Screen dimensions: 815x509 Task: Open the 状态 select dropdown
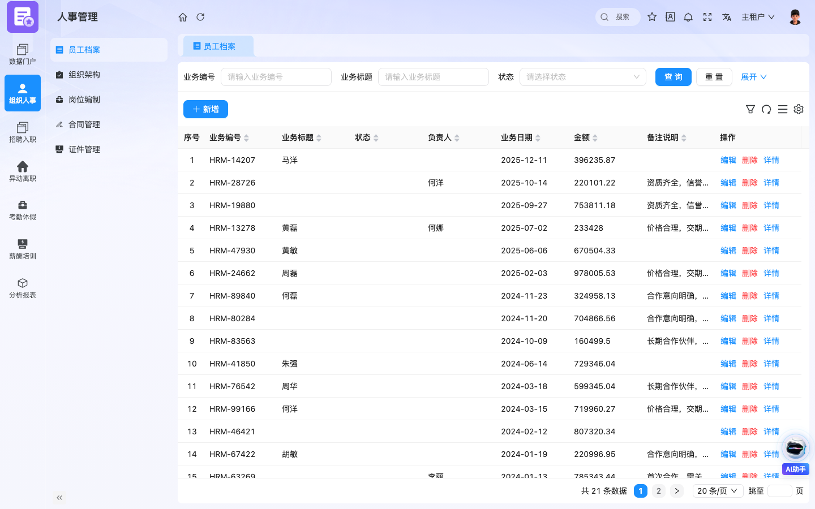pyautogui.click(x=583, y=77)
